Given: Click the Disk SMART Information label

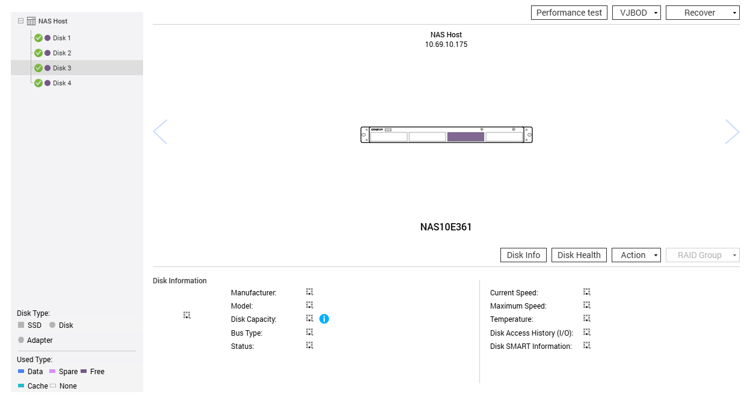Looking at the screenshot, I should pos(531,346).
